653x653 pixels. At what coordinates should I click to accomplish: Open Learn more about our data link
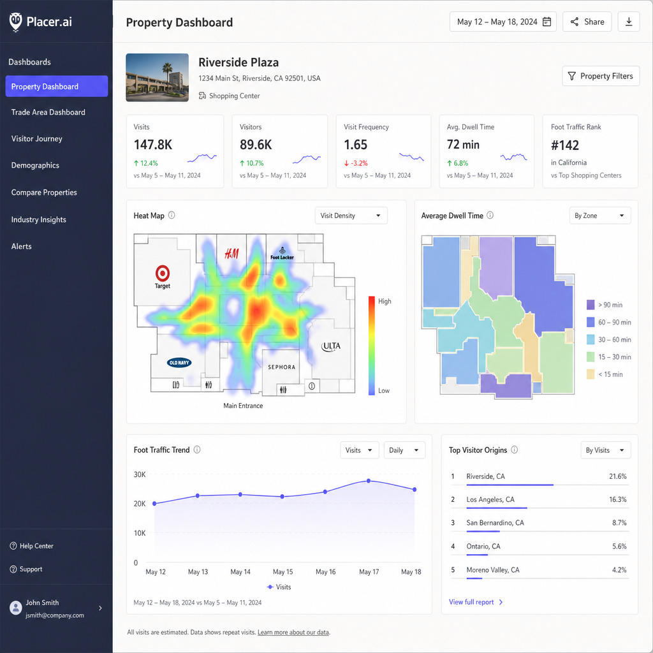tap(293, 632)
